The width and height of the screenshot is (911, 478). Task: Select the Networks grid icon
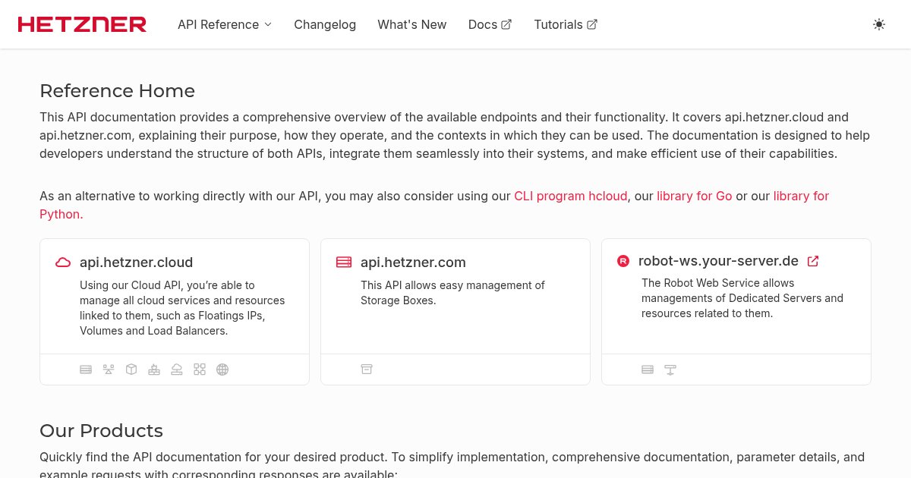(x=200, y=370)
